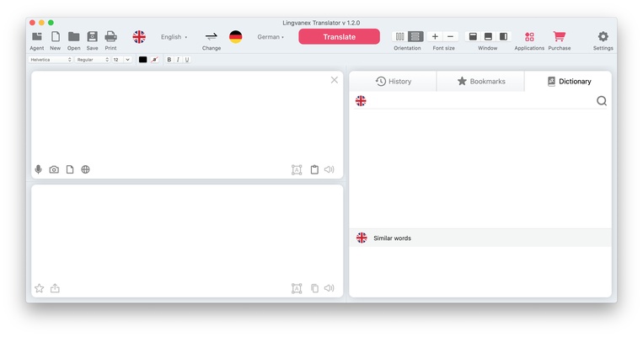Viewport: 643px width, 337px height.
Task: Create a New document
Action: tap(56, 36)
